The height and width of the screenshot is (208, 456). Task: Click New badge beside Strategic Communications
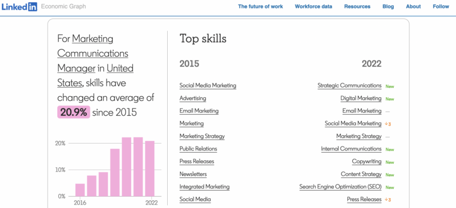tap(390, 86)
